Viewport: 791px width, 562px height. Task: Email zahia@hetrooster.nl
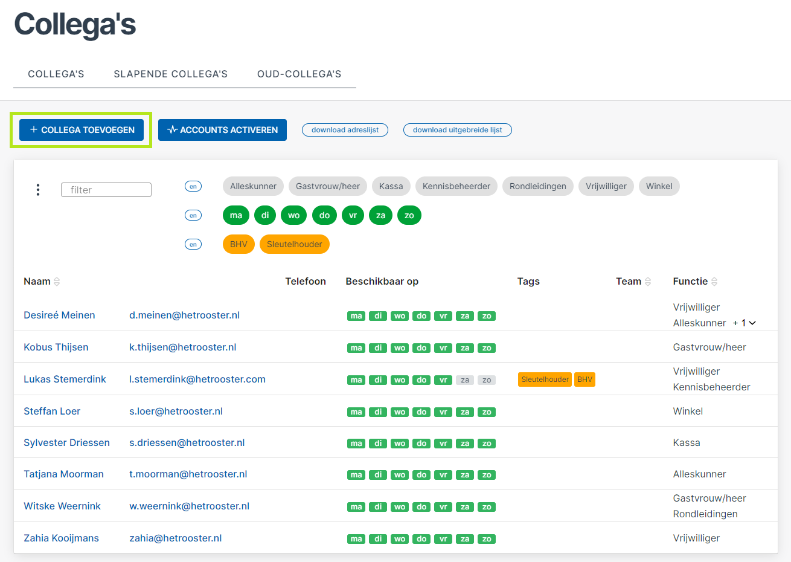pos(175,538)
